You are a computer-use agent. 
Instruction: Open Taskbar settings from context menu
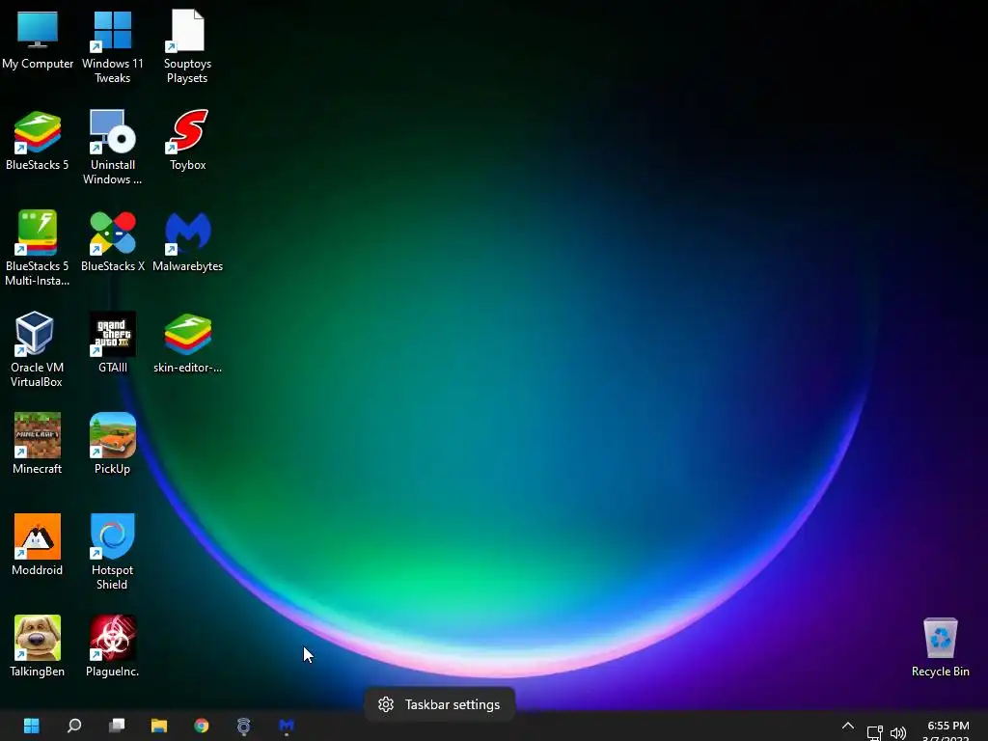(x=440, y=704)
